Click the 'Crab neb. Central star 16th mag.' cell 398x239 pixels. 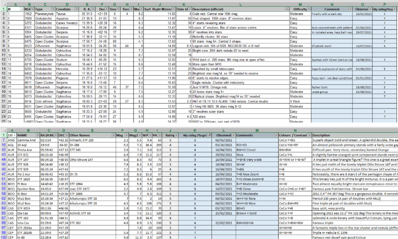pyautogui.click(x=240, y=14)
